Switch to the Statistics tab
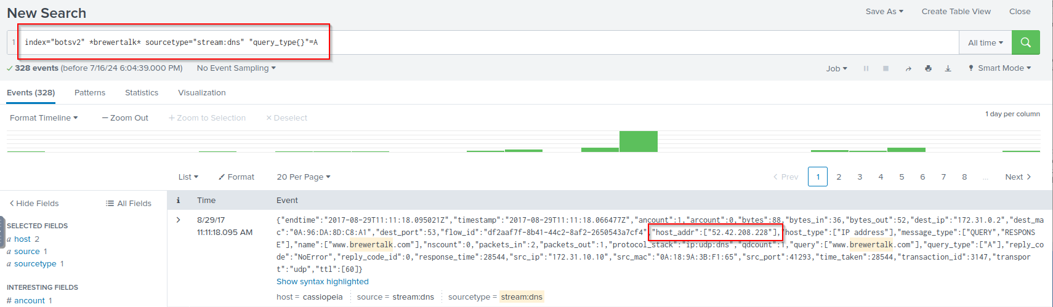This screenshot has height=307, width=1053. 142,93
